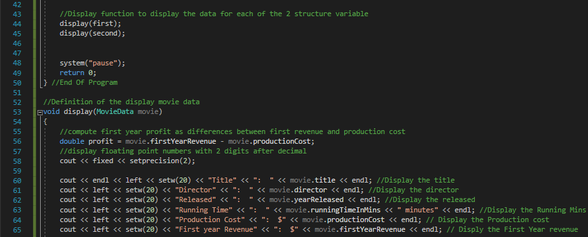Click the '//Display the Running Mins' comment
Screen dimensions: 588x237
click(533, 210)
